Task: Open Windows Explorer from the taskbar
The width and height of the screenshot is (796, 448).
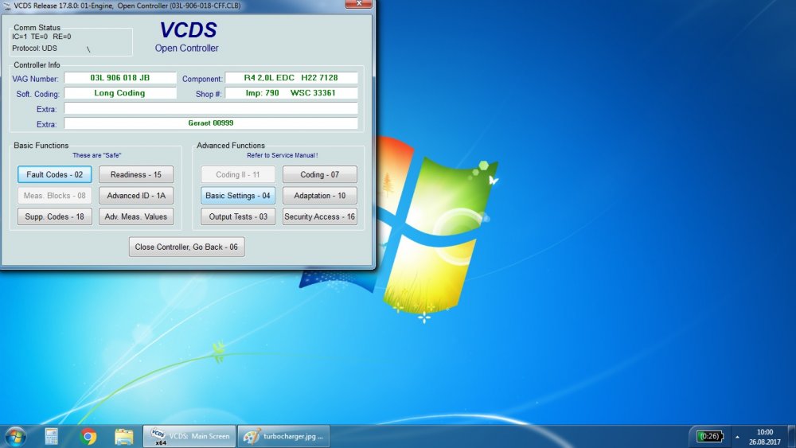Action: pos(124,436)
